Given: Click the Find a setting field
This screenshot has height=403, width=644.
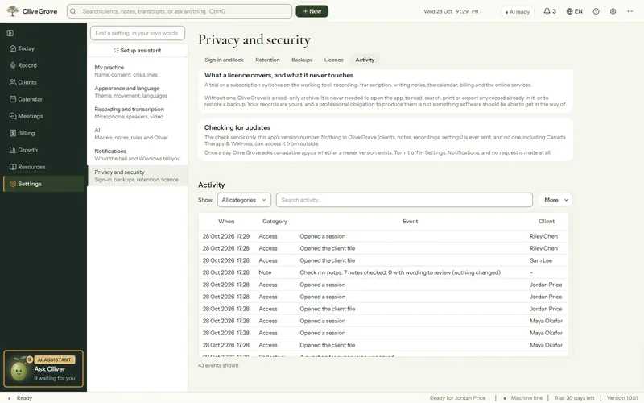Looking at the screenshot, I should click(x=138, y=33).
